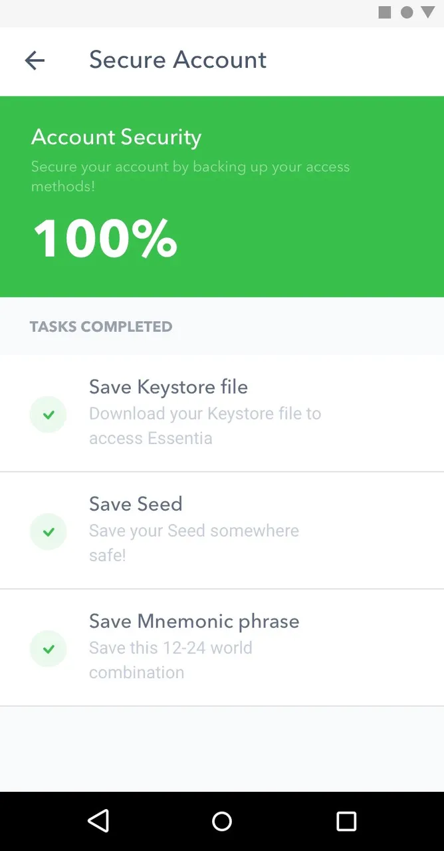Click the Save Mnemonic phrase checkmark
444x851 pixels.
click(48, 649)
